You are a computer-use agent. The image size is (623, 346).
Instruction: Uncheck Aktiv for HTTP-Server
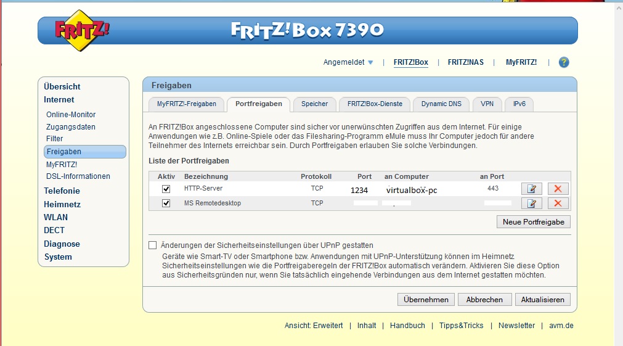coord(166,189)
